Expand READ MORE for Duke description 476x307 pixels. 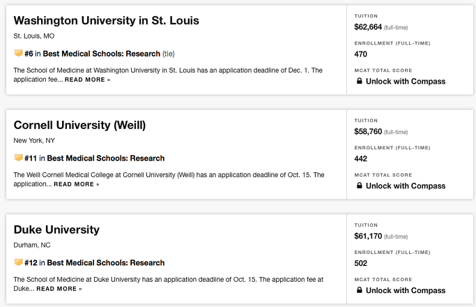[59, 289]
